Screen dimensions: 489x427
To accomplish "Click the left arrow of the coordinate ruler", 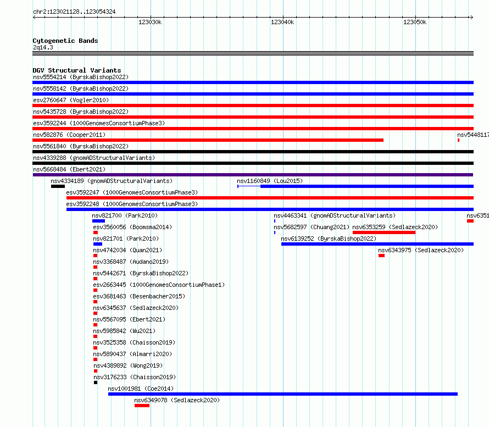I will pyautogui.click(x=34, y=18).
